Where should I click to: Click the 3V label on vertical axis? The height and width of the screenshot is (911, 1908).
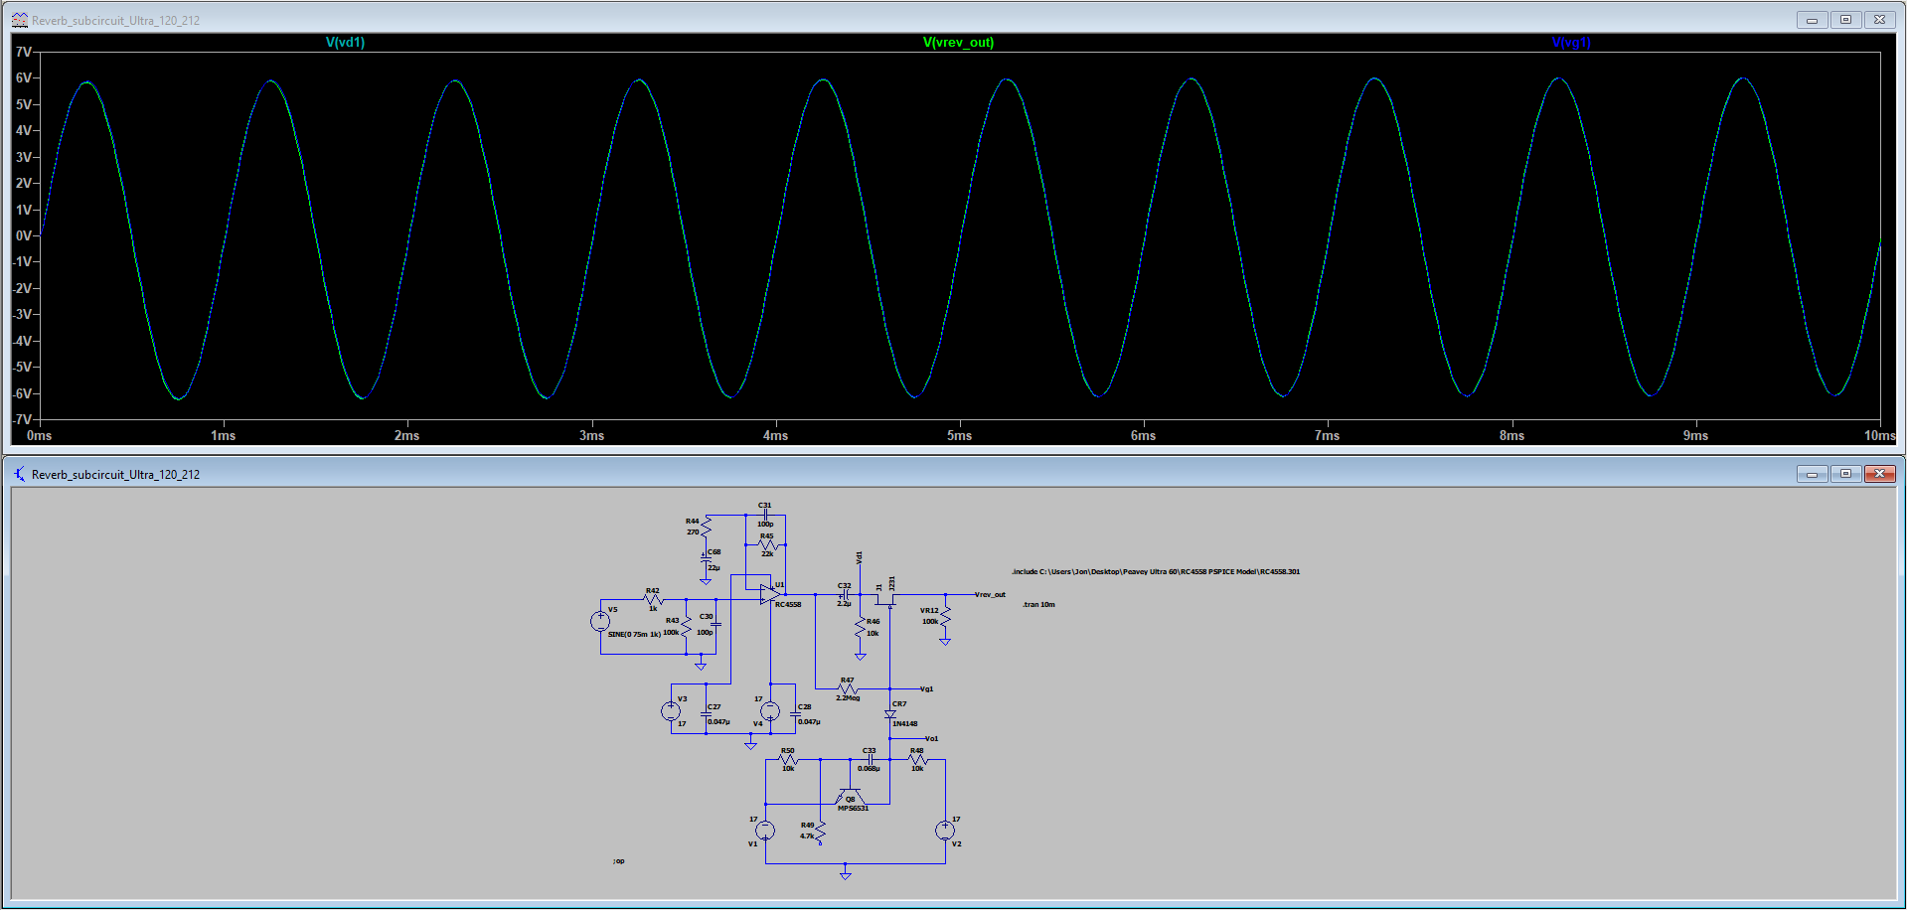23,157
